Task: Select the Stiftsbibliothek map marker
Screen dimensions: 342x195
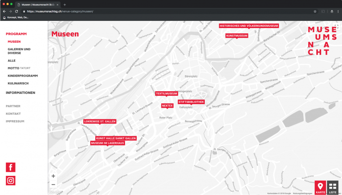Action: (x=191, y=102)
